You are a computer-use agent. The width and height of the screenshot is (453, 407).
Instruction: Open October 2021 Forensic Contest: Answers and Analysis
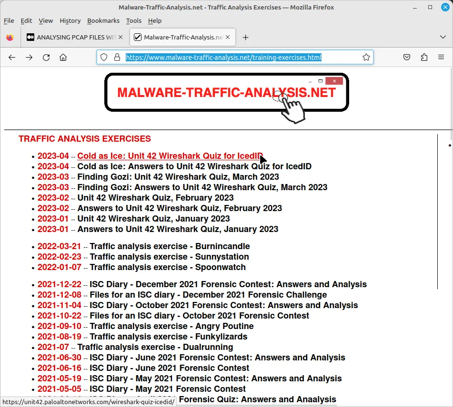(223, 305)
